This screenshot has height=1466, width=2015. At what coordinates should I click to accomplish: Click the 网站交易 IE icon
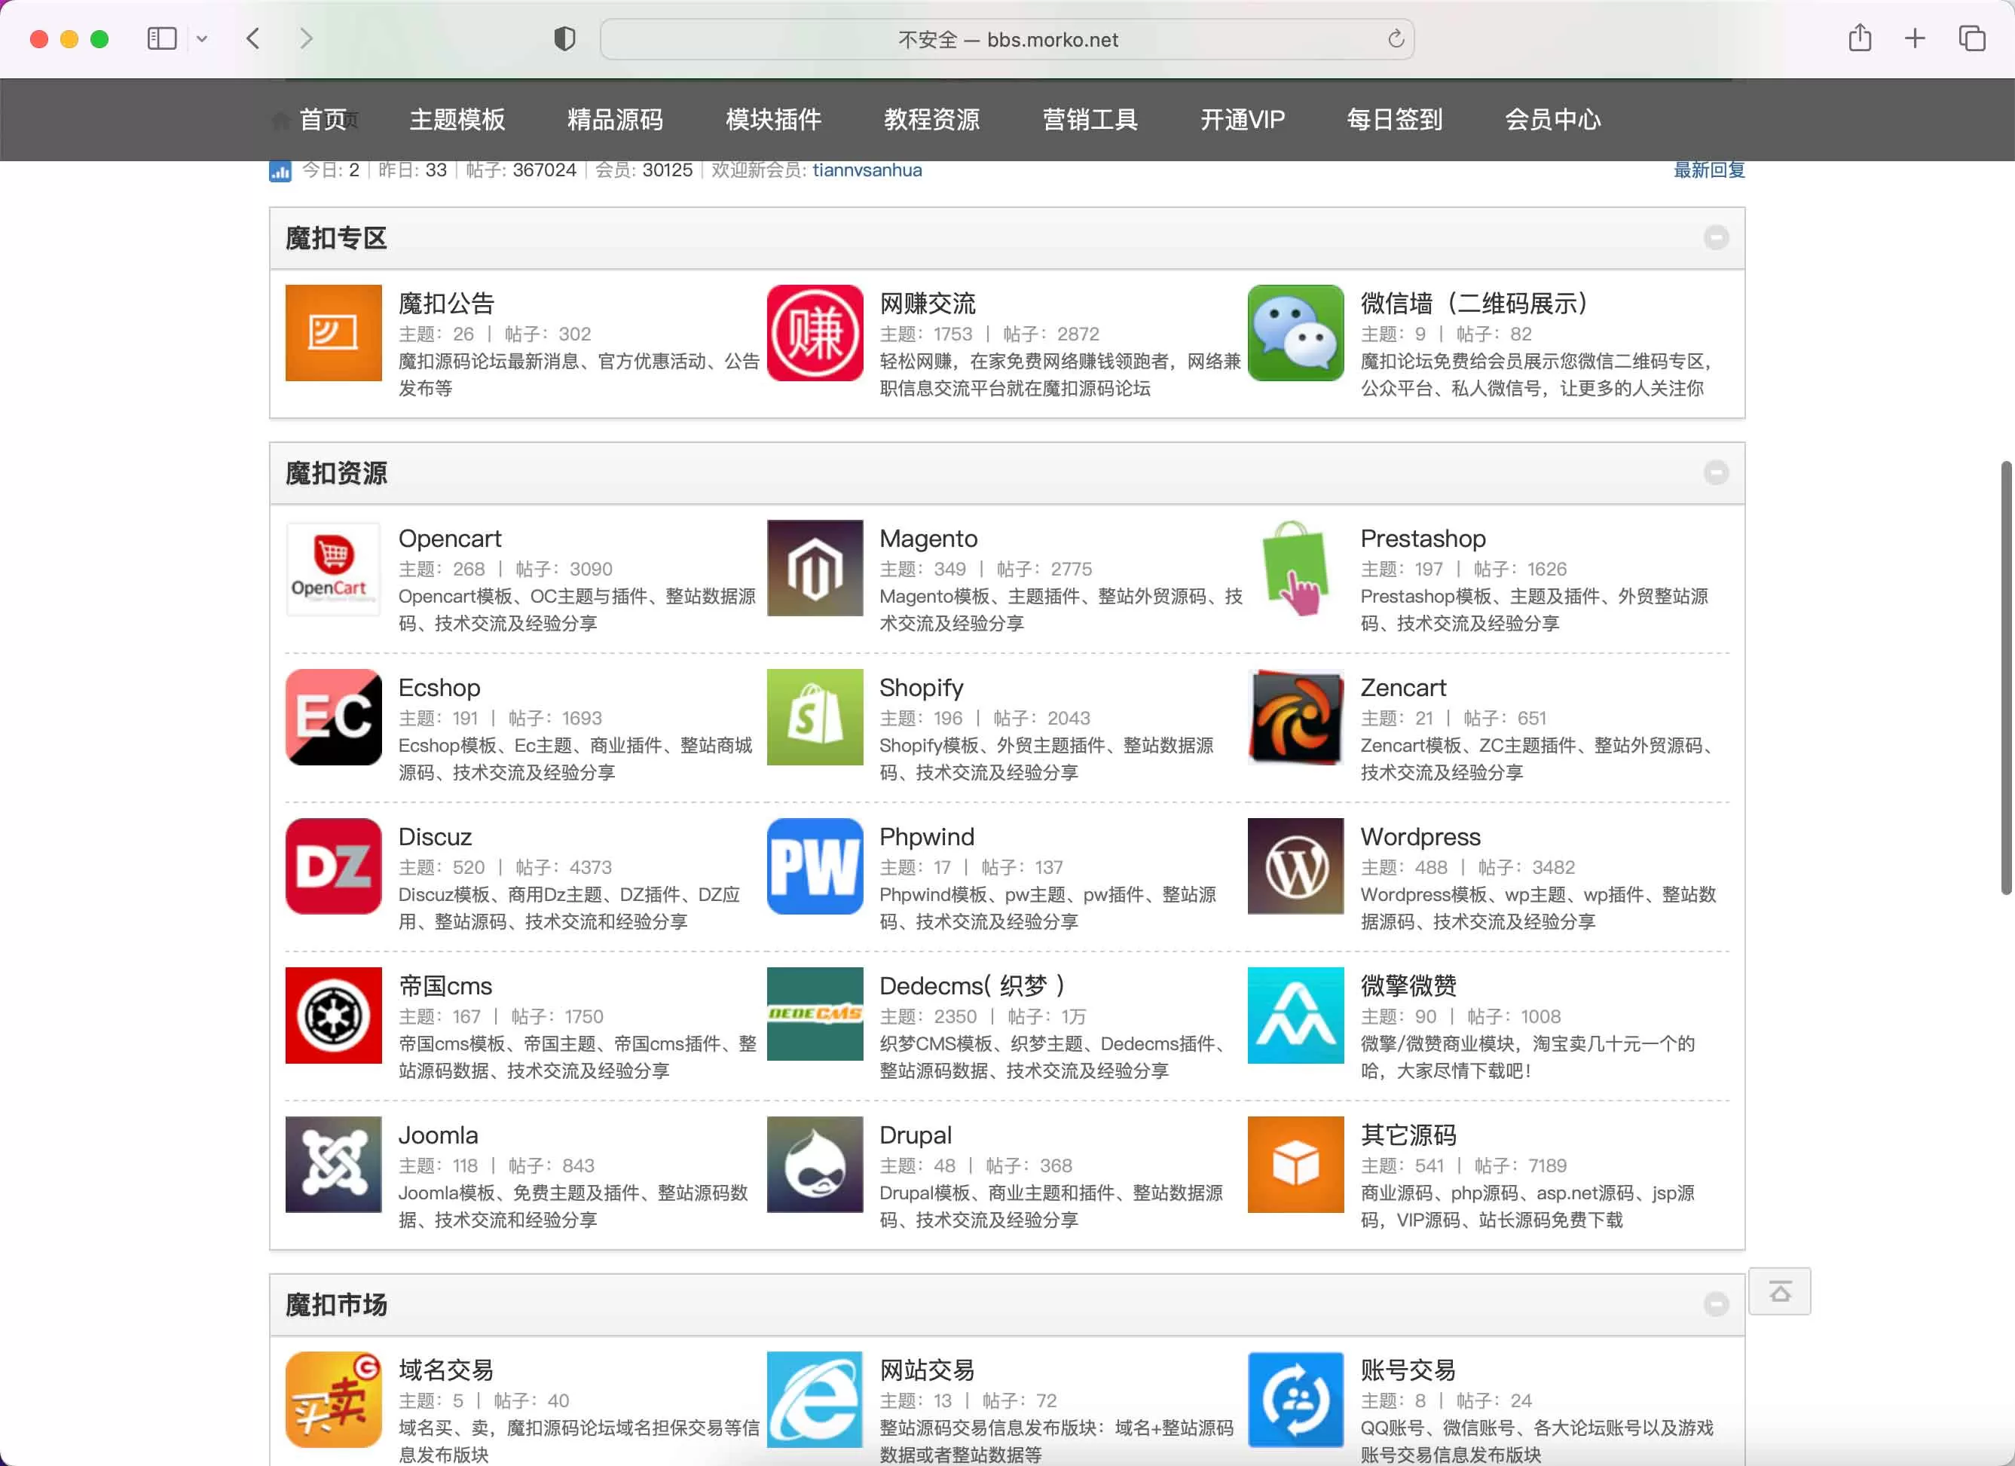(x=815, y=1400)
